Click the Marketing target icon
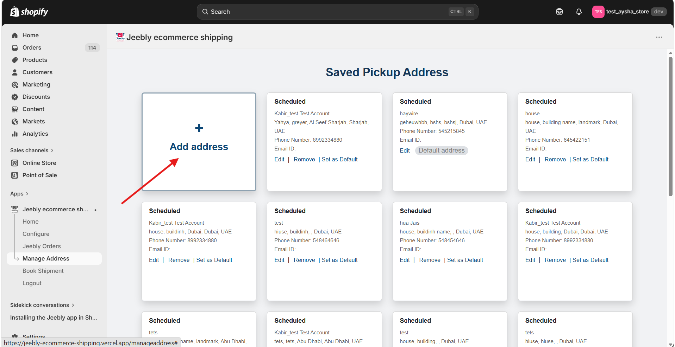The width and height of the screenshot is (675, 347). (15, 84)
